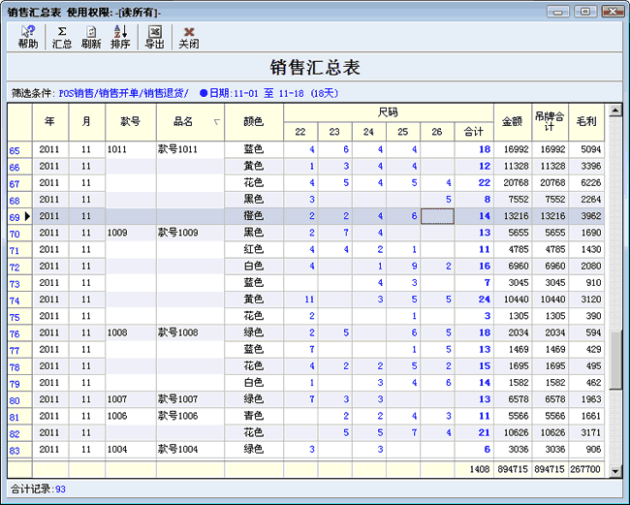Click the empty size 26 cell in row 69
630x505 pixels.
click(x=437, y=216)
